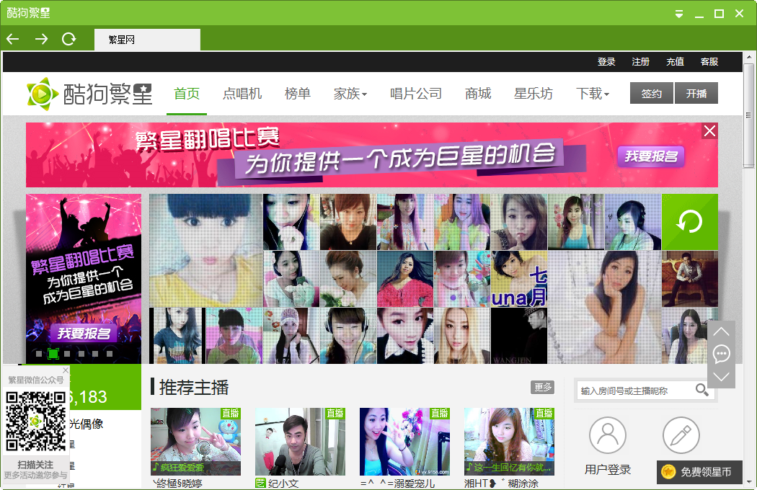This screenshot has height=490, width=757.
Task: Click the browser back arrow
Action: [x=12, y=39]
